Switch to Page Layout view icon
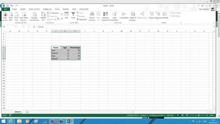Viewport: 220px width, 124px height. [x=183, y=115]
